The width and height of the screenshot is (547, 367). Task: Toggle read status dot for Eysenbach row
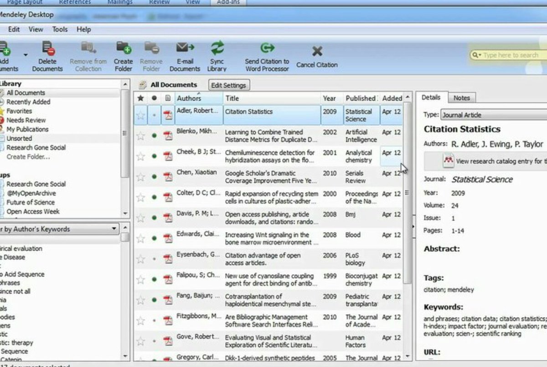click(154, 258)
